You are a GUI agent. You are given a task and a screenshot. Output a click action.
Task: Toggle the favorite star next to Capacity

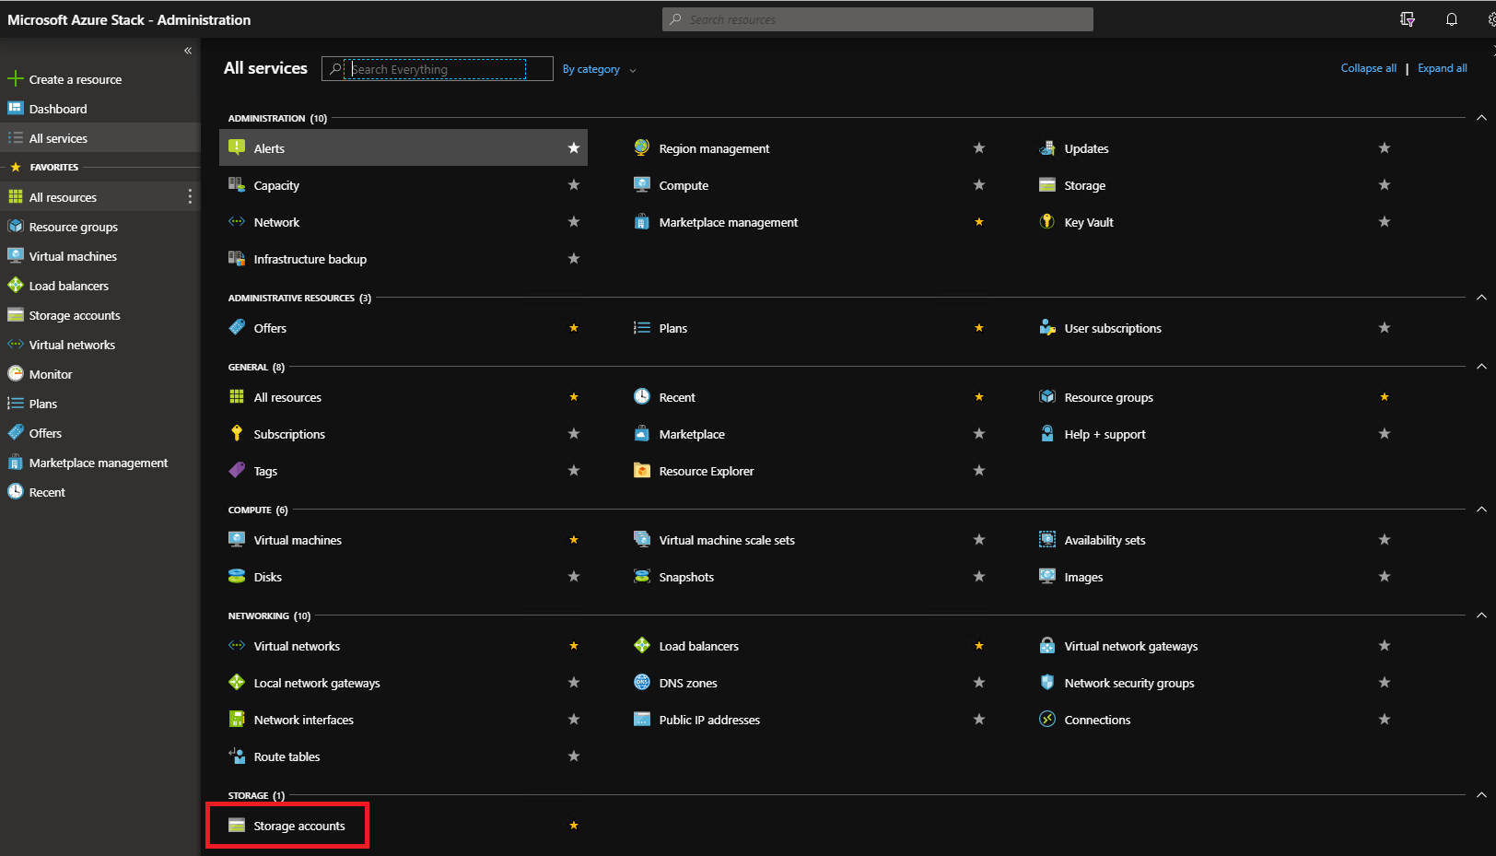coord(573,184)
